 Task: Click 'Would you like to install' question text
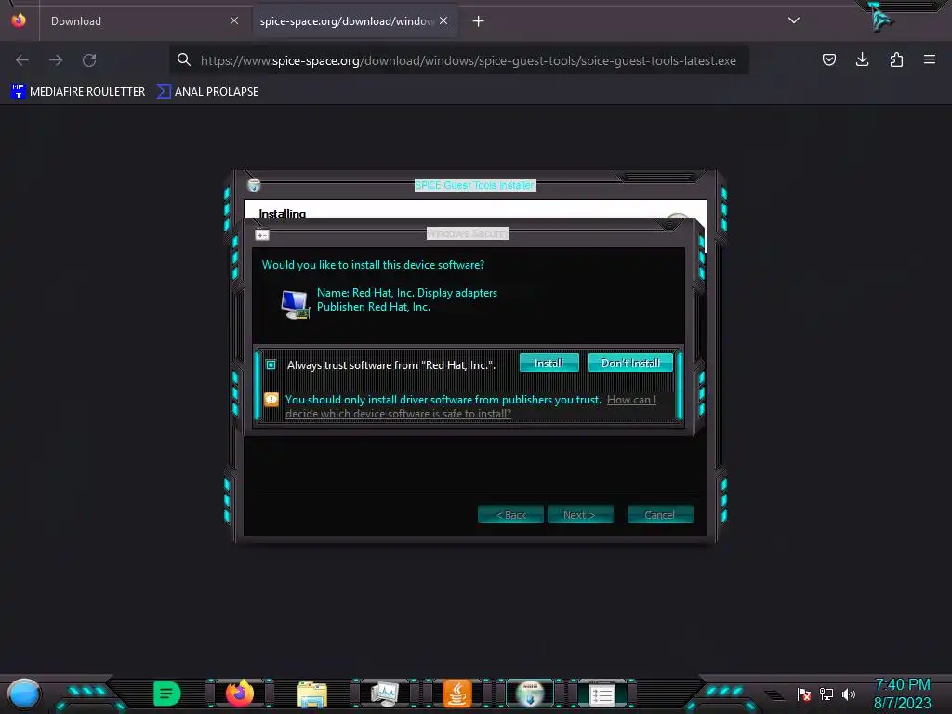[x=373, y=265]
